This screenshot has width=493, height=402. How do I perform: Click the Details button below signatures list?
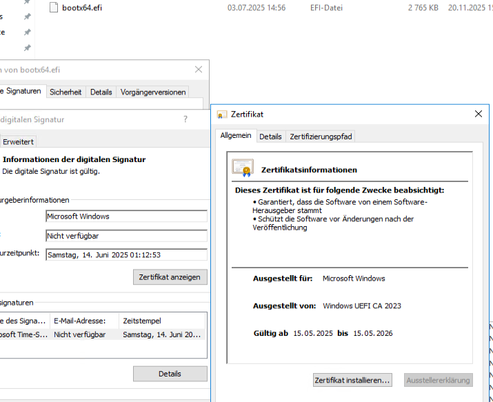(170, 374)
